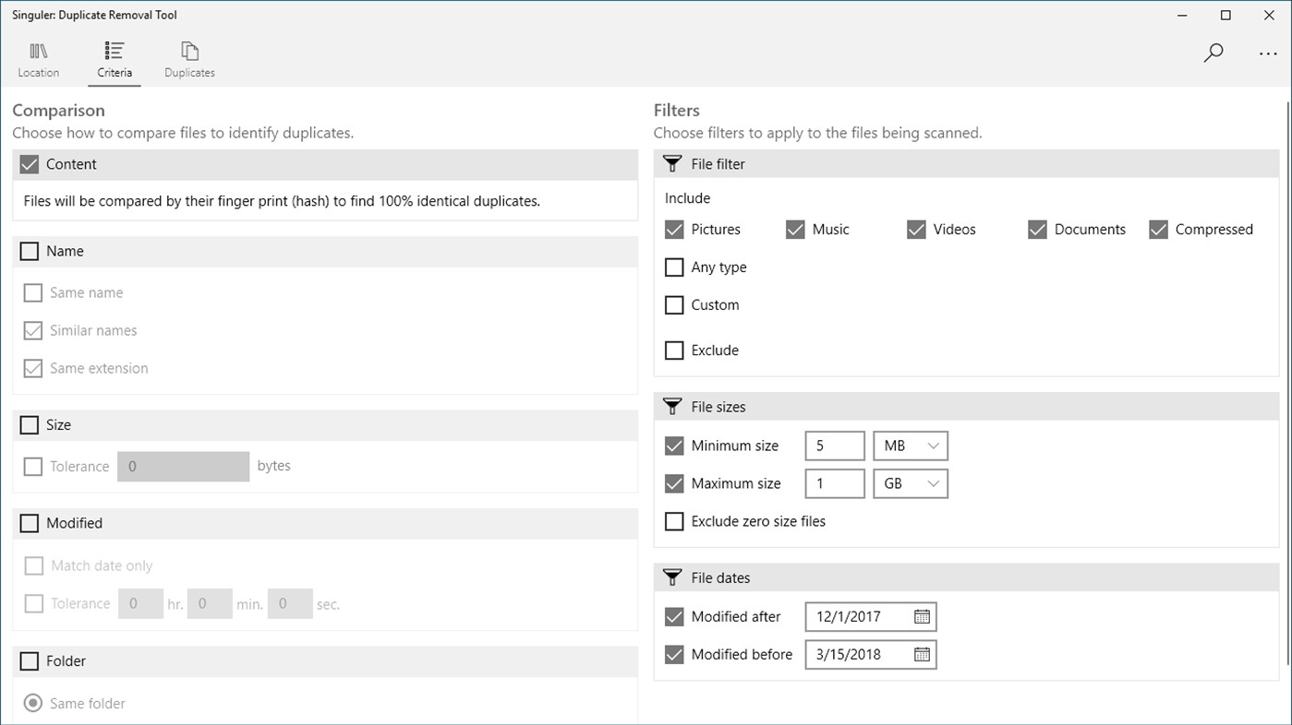Click the File dates funnel icon
1292x725 pixels.
pos(673,578)
